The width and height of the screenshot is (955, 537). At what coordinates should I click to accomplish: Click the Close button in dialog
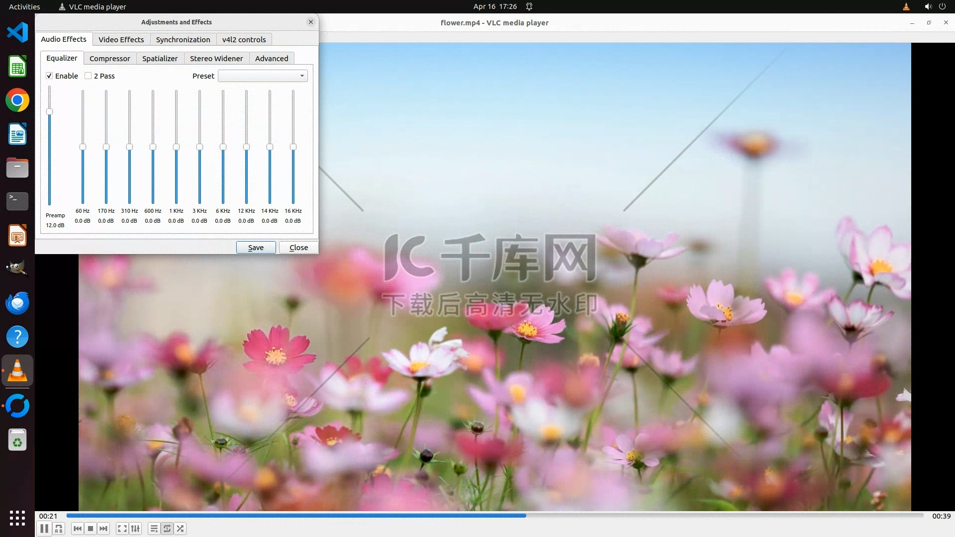click(298, 247)
